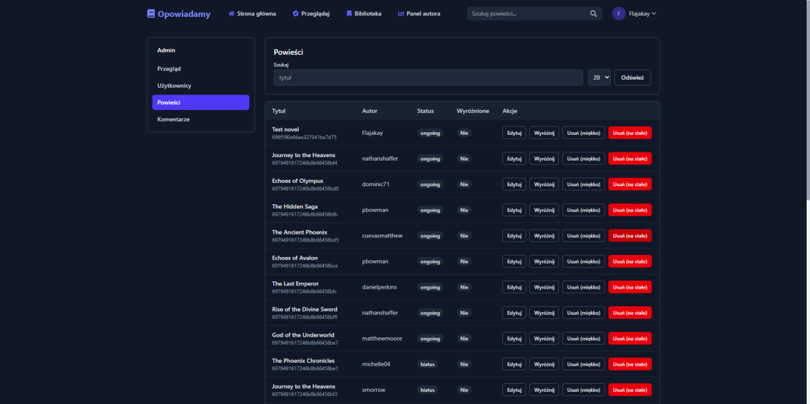Click the page's vertical scrollbar
This screenshot has width=810, height=404.
(x=806, y=101)
